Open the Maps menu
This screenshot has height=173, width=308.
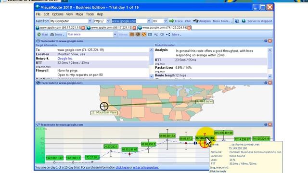[79, 14]
